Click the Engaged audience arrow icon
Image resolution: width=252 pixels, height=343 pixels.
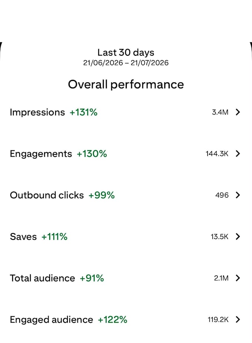(x=238, y=319)
